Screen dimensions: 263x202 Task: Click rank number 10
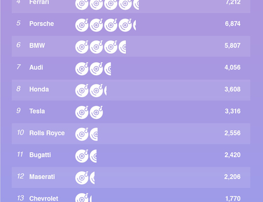click(x=21, y=132)
